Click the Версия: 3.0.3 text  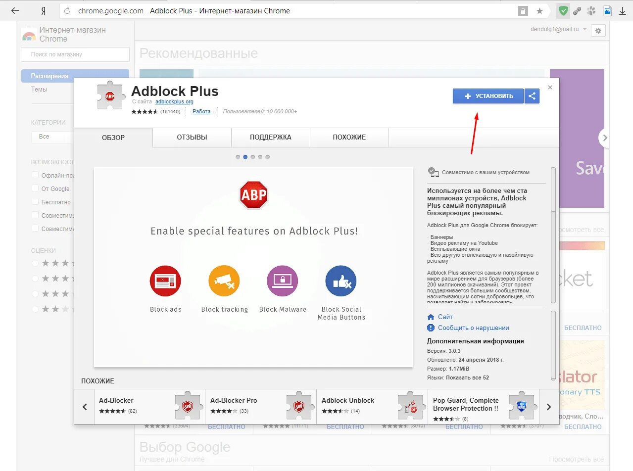click(x=444, y=351)
